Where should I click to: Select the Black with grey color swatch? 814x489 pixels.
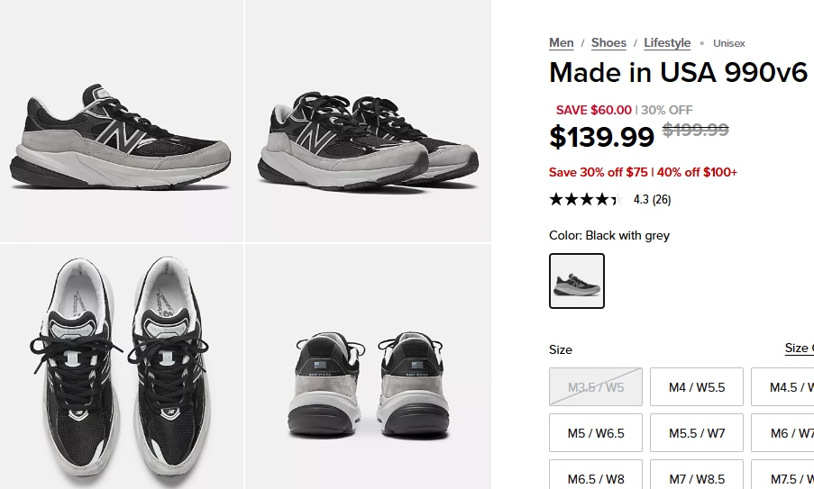[577, 281]
